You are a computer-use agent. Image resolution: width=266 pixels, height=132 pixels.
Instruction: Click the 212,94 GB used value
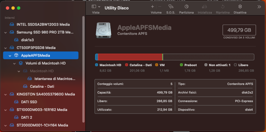coord(165,110)
